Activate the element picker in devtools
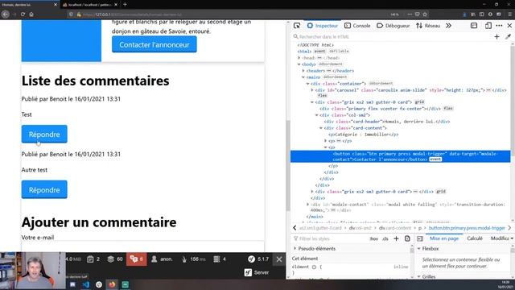 pos(297,26)
